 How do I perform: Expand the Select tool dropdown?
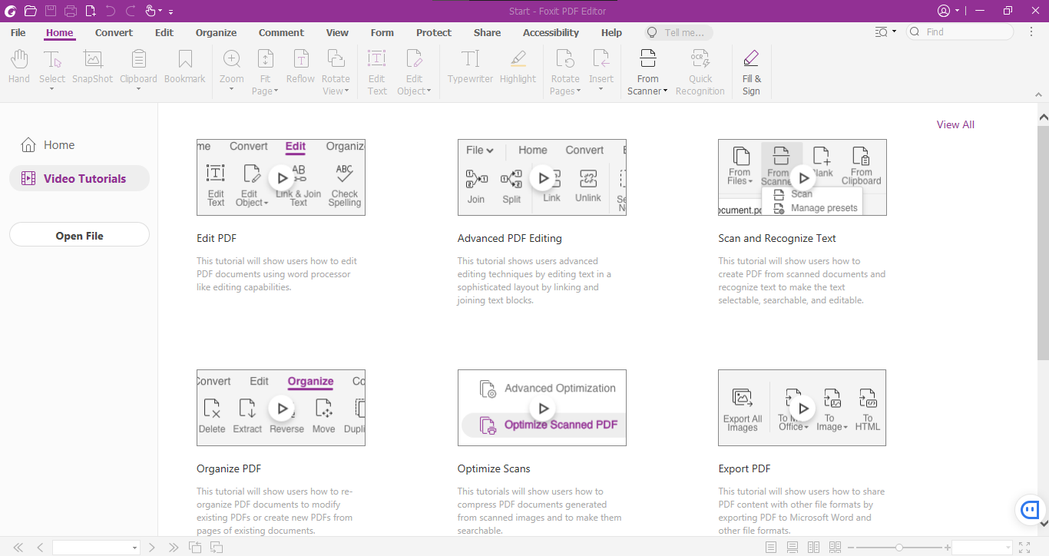click(x=52, y=89)
